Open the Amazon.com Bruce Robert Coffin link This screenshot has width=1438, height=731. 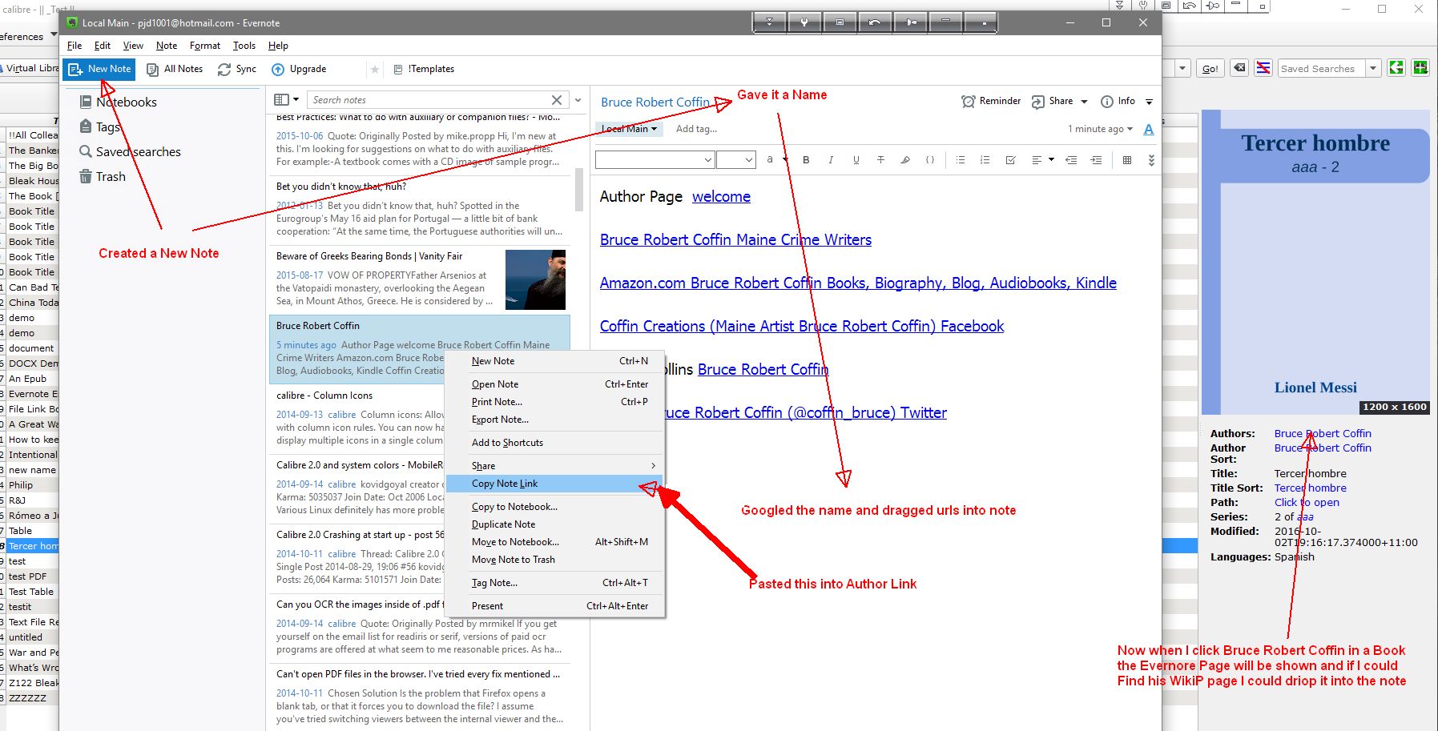coord(858,283)
